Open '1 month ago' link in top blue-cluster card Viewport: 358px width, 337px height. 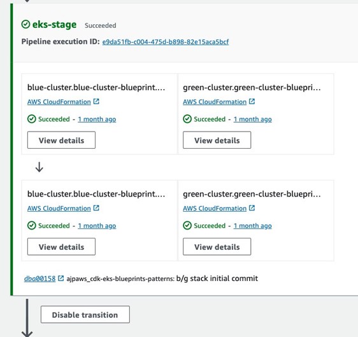(x=97, y=119)
